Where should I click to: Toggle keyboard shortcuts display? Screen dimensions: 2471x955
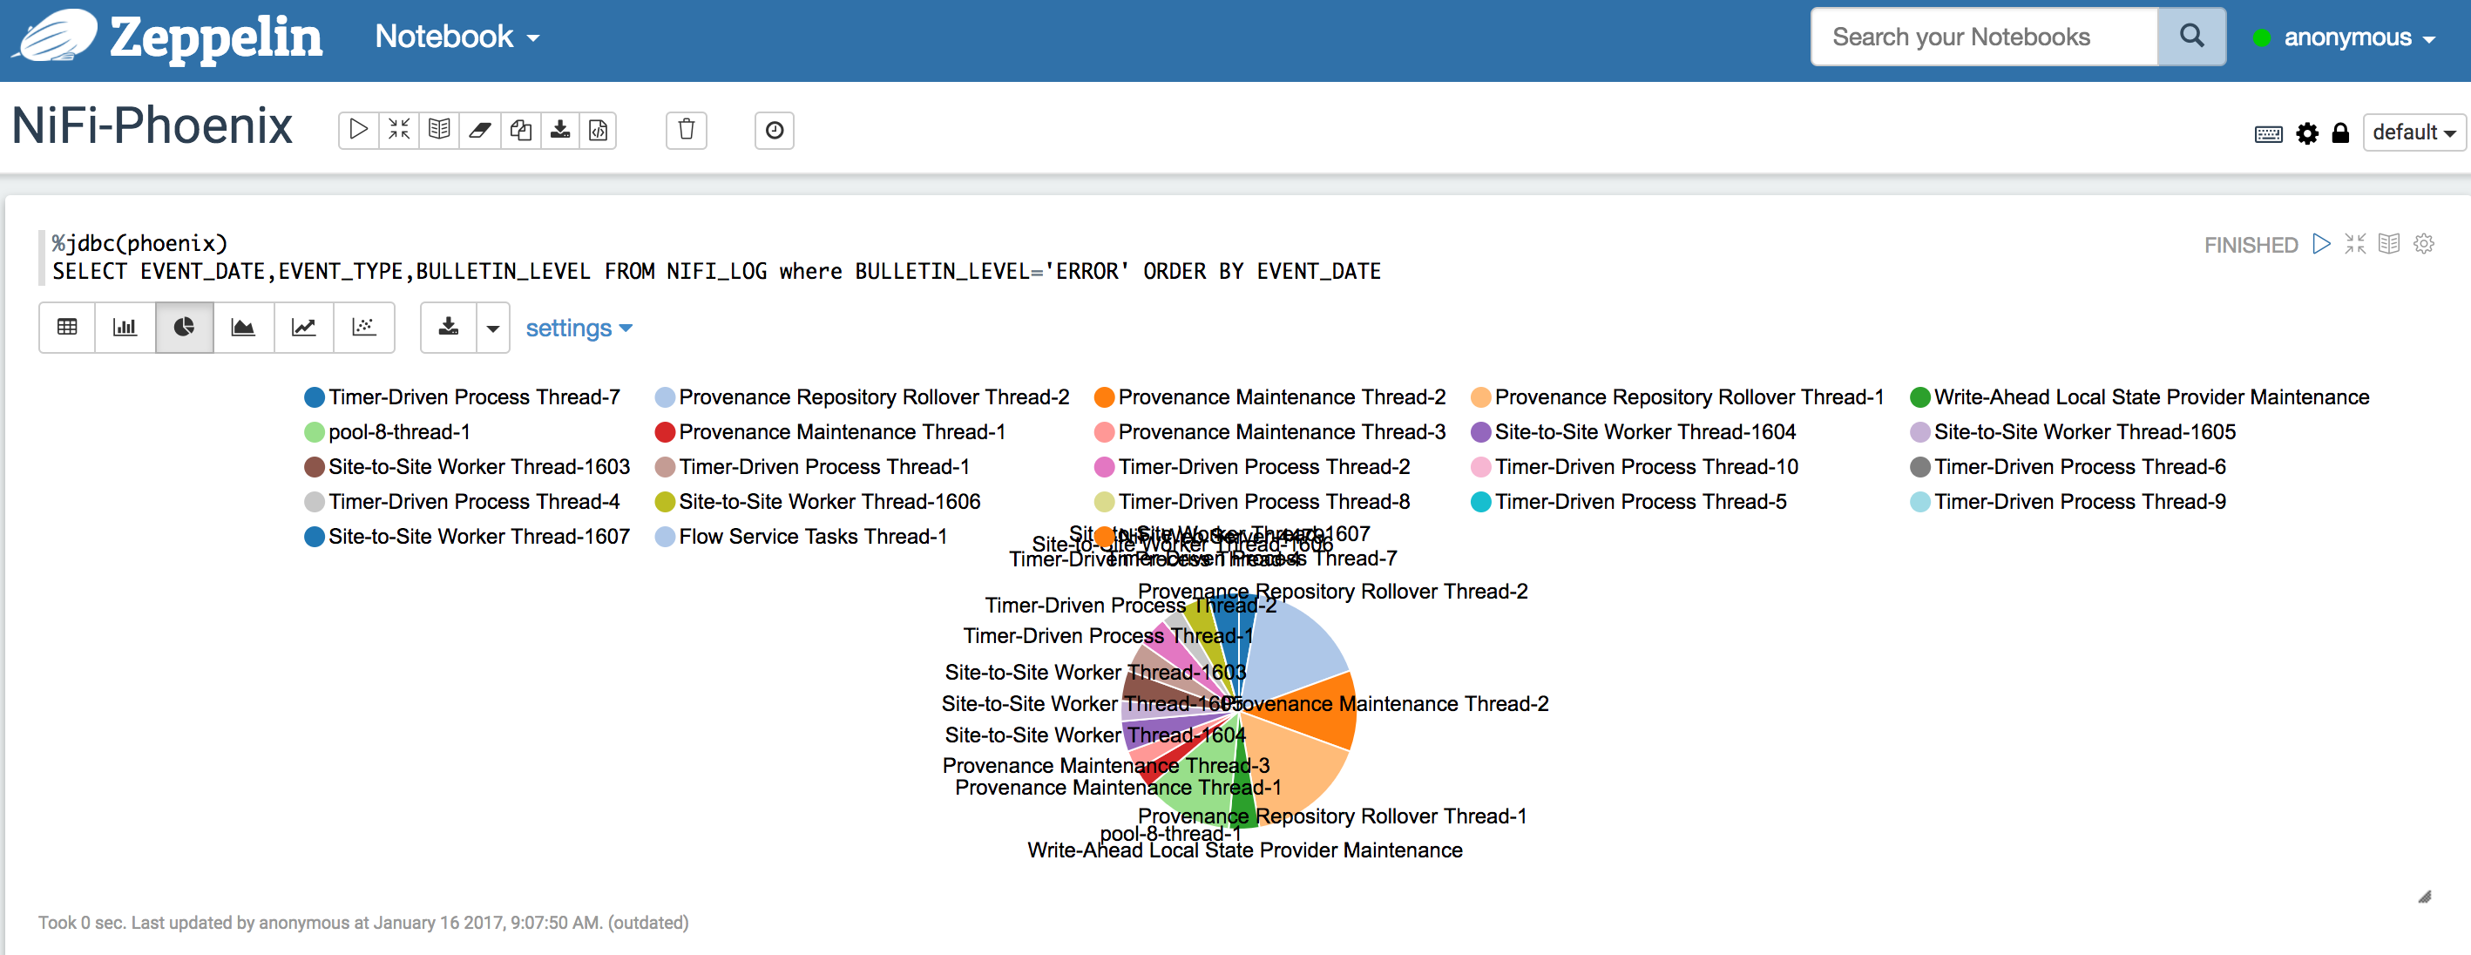(x=2268, y=133)
